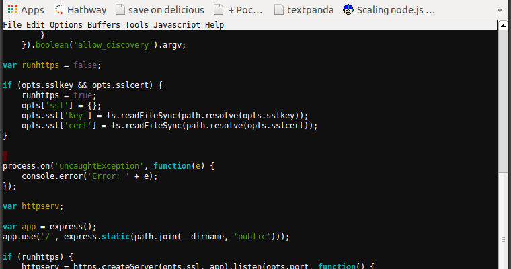Click the 'var app = express();' line

(50, 227)
